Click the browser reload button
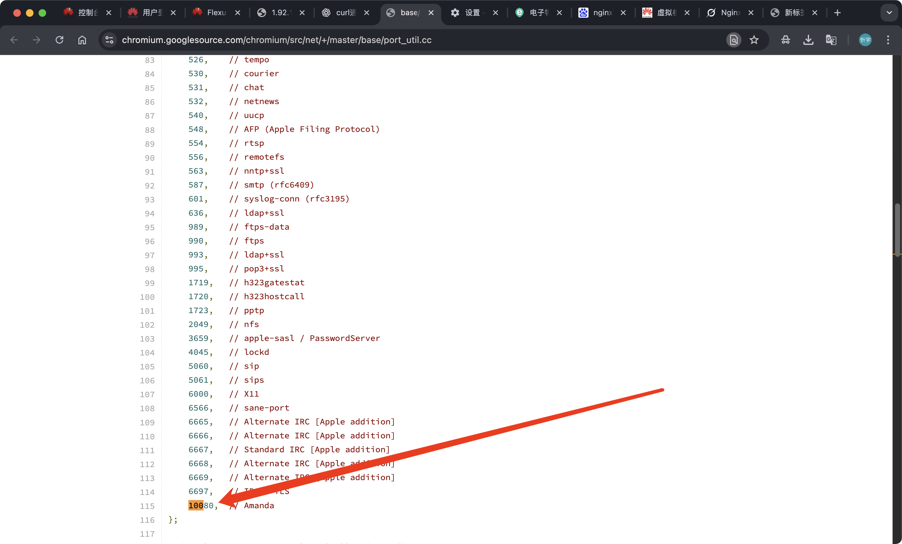 (x=59, y=40)
